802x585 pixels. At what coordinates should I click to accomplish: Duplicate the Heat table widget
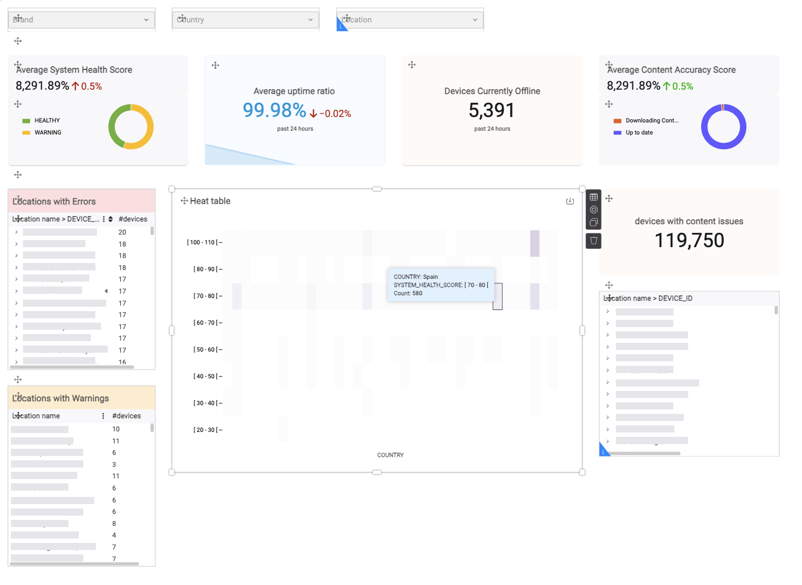click(593, 222)
